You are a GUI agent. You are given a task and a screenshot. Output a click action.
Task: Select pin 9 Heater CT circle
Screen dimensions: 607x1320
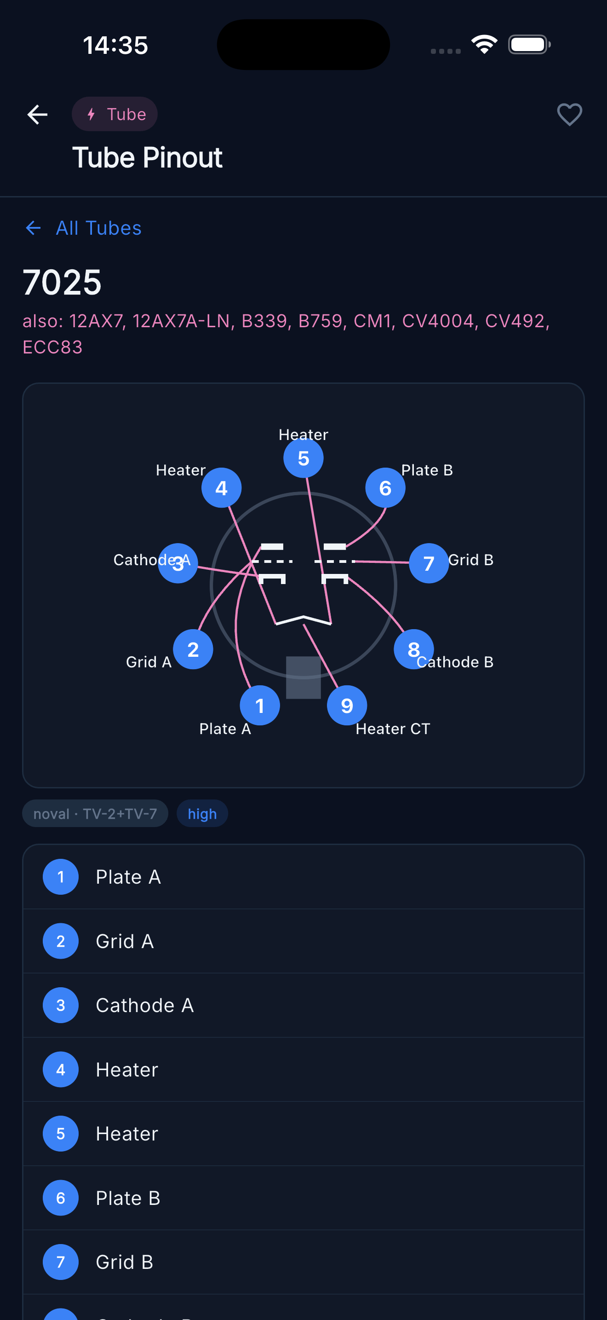pyautogui.click(x=347, y=706)
